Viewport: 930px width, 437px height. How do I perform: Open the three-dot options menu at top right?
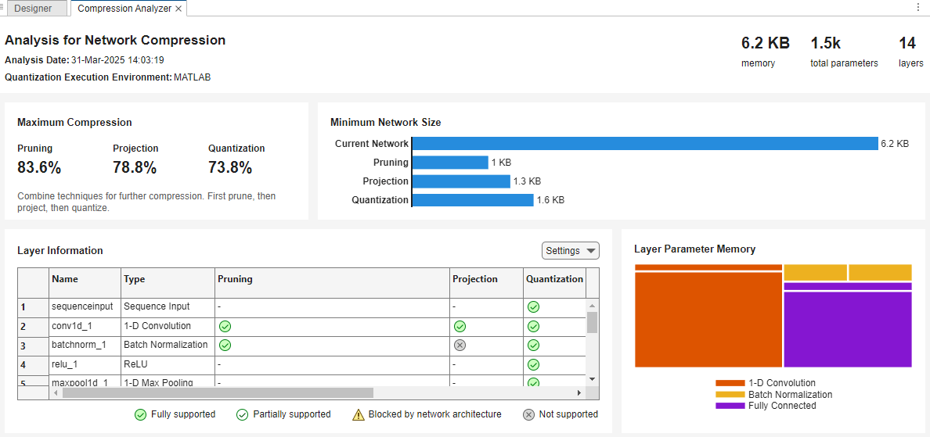(918, 7)
